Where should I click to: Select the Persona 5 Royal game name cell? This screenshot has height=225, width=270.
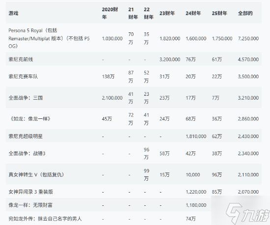click(x=49, y=38)
